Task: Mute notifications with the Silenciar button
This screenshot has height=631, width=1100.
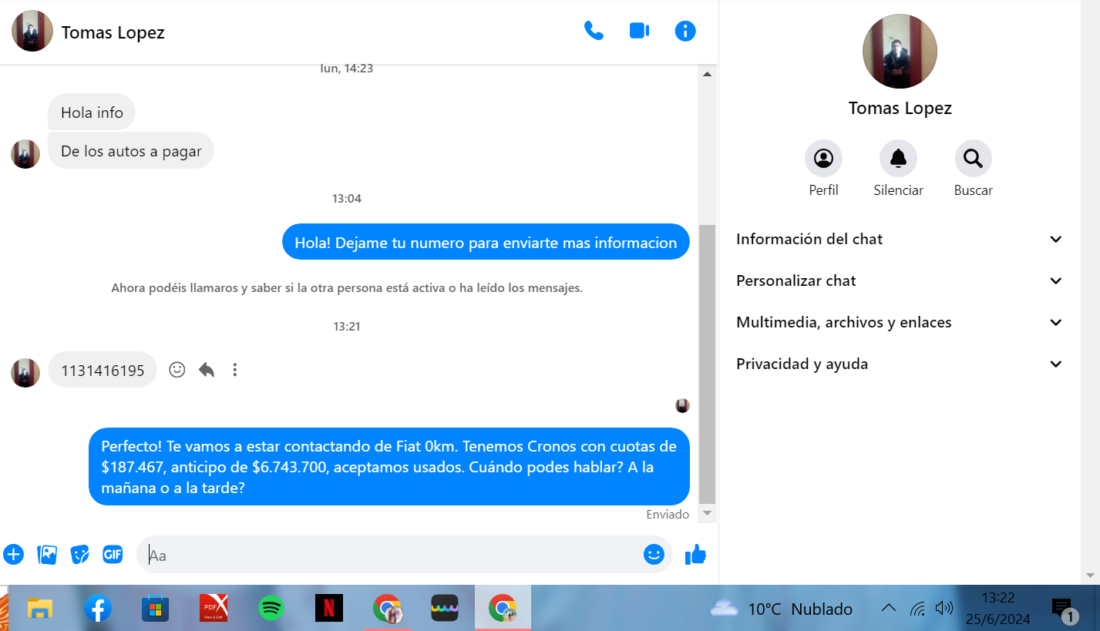Action: [898, 159]
